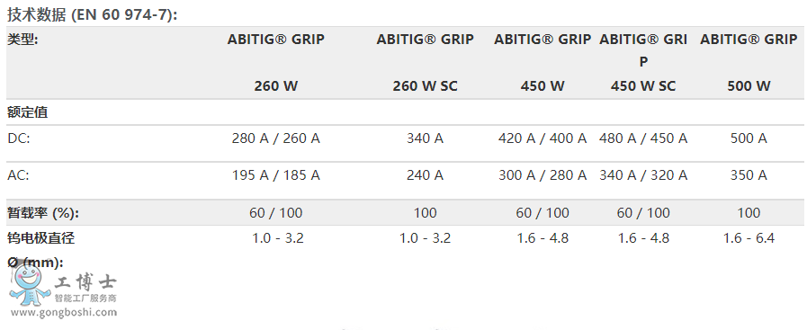Select the AC 350 A cell

pyautogui.click(x=749, y=176)
